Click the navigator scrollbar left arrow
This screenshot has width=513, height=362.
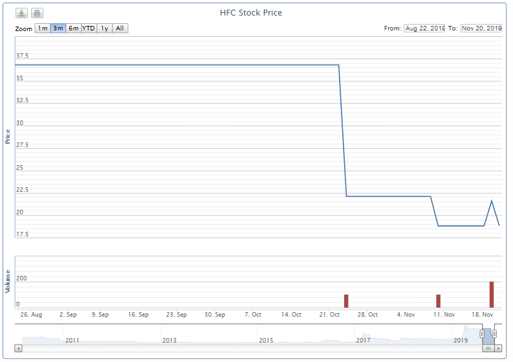19,348
